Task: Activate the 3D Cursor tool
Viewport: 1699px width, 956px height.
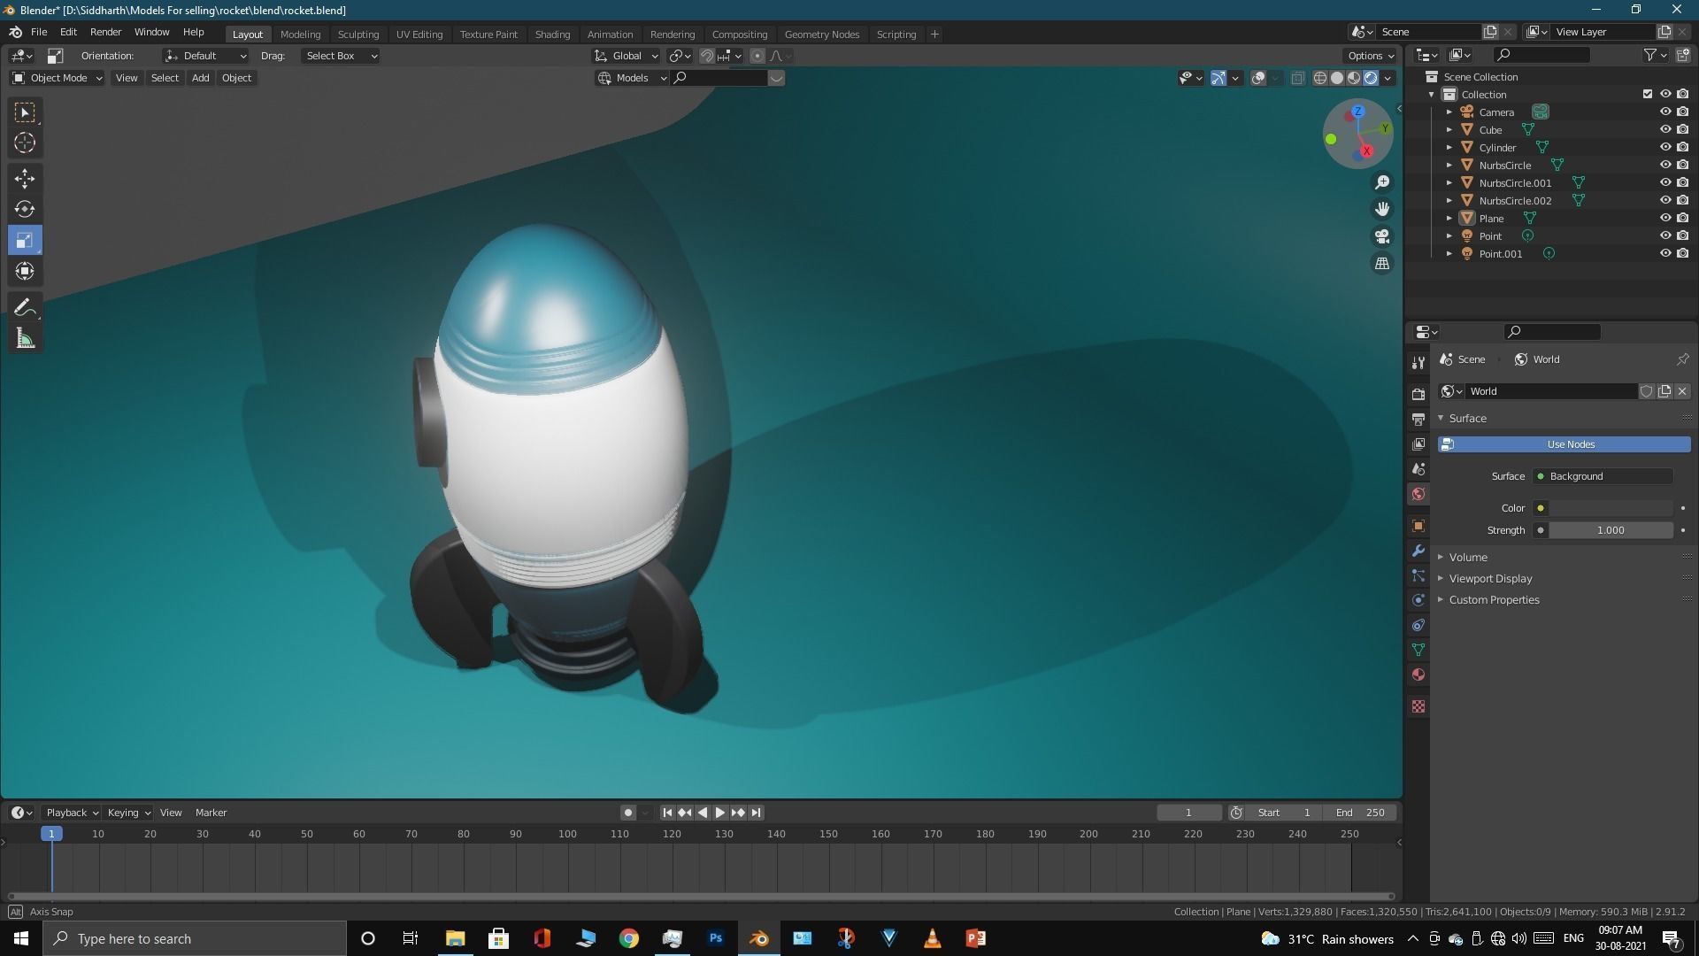Action: (x=25, y=143)
